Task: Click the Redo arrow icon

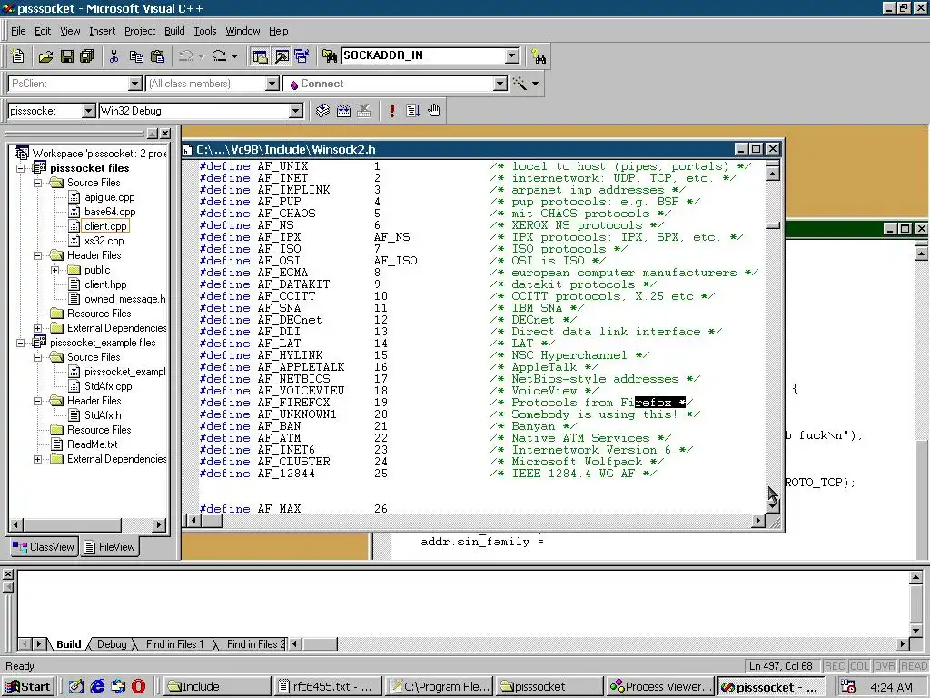Action: tap(219, 56)
